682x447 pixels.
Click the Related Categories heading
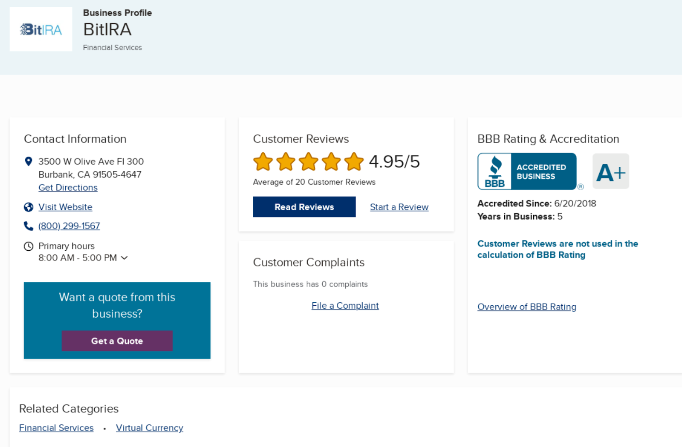69,409
